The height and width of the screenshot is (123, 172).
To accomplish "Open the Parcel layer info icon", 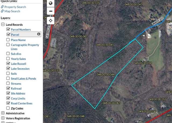I will [39, 34].
